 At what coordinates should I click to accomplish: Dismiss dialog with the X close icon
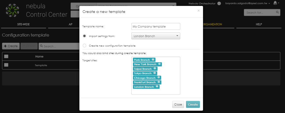198,11
